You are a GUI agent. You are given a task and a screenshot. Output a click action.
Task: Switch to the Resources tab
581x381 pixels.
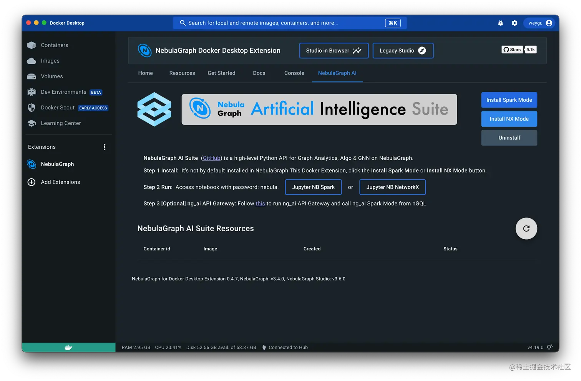tap(182, 73)
